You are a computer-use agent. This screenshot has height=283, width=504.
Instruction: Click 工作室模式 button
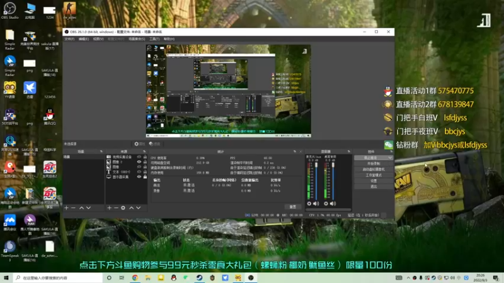(374, 175)
